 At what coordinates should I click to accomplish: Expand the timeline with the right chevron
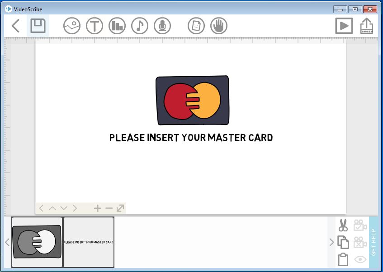[331, 242]
